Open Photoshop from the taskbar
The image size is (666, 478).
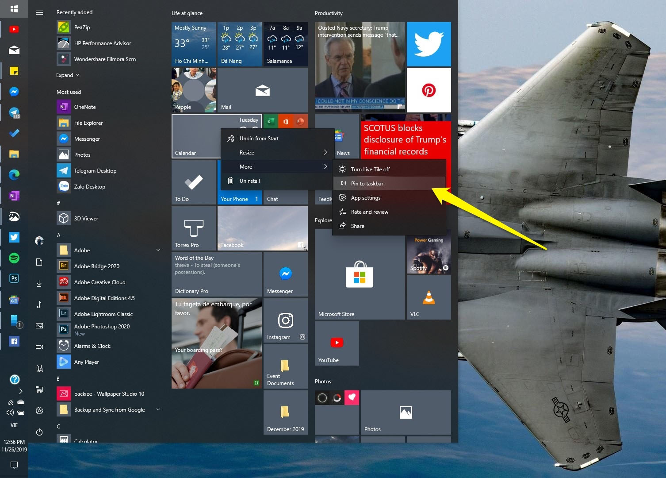pos(14,278)
